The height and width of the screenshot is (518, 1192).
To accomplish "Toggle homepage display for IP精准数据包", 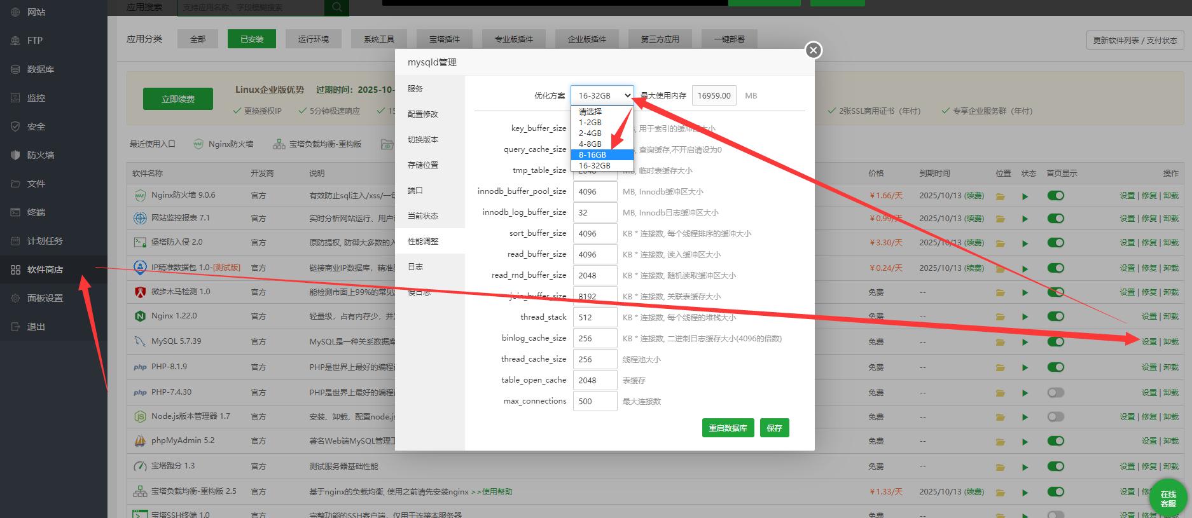I will (1056, 268).
